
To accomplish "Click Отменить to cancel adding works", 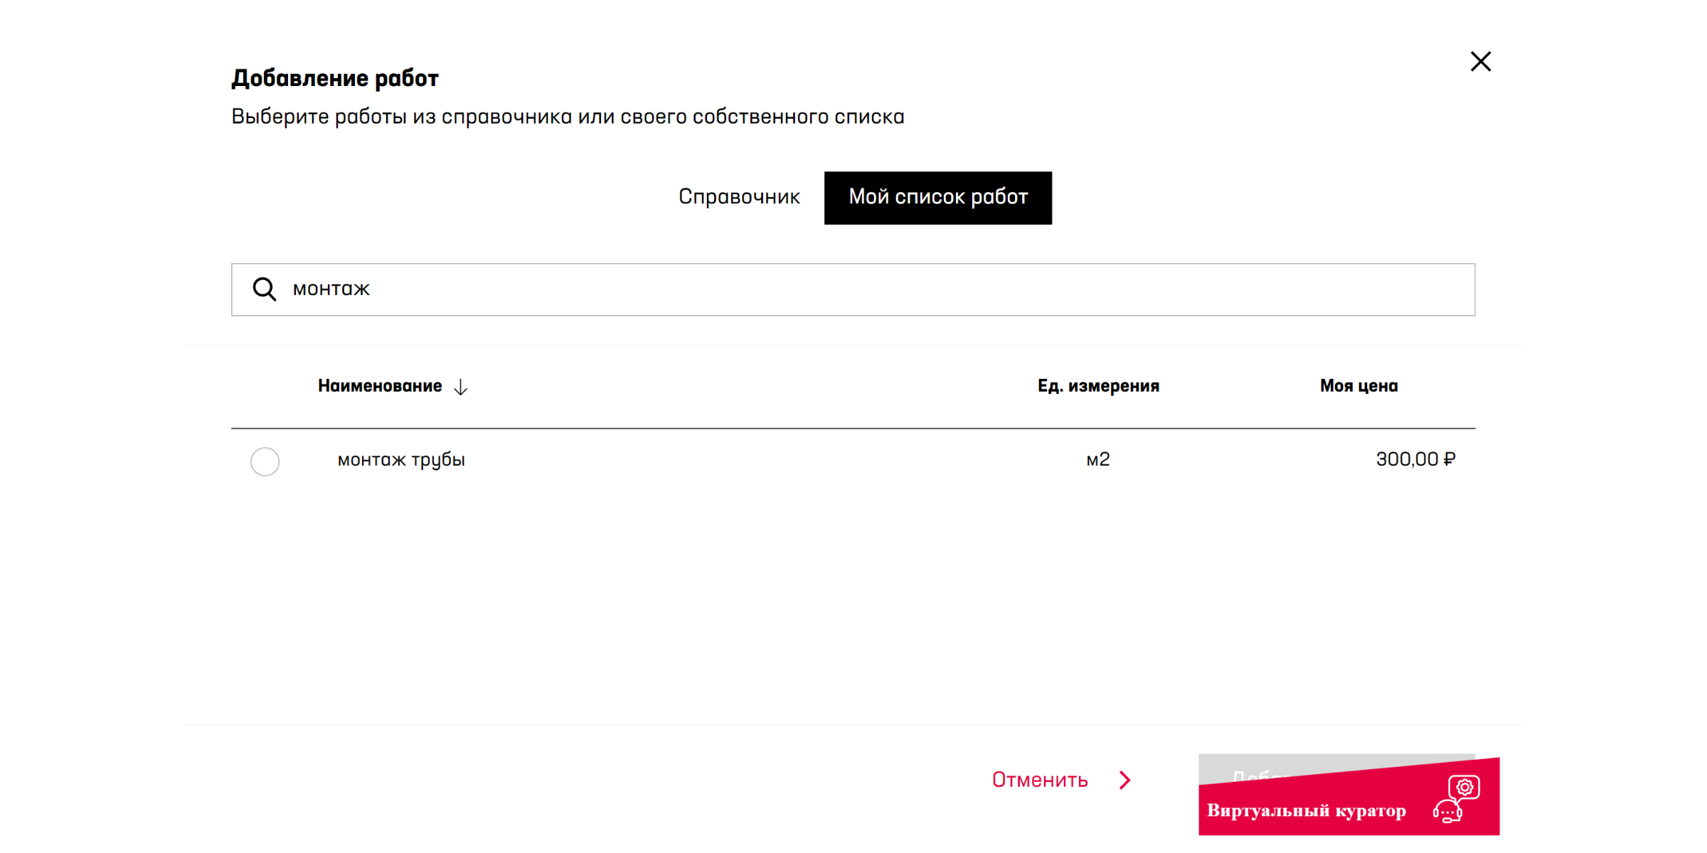I will 1040,780.
